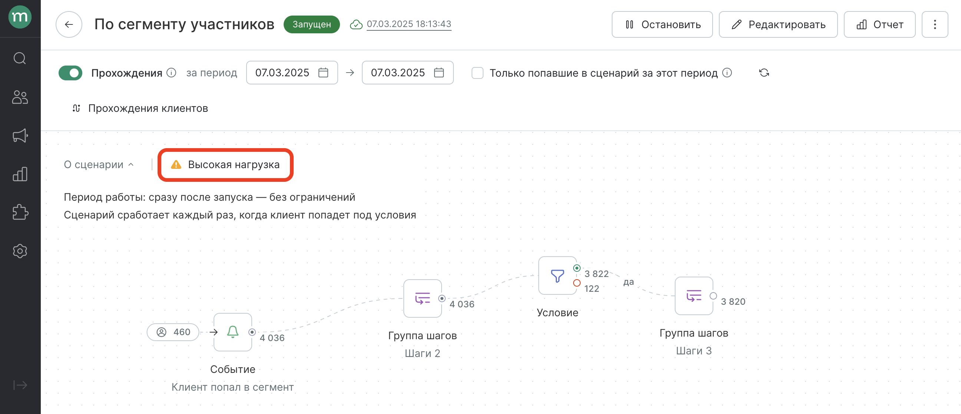Check Только попавшие в сценарий checkbox
Screen dimensions: 961x414
[x=478, y=73]
